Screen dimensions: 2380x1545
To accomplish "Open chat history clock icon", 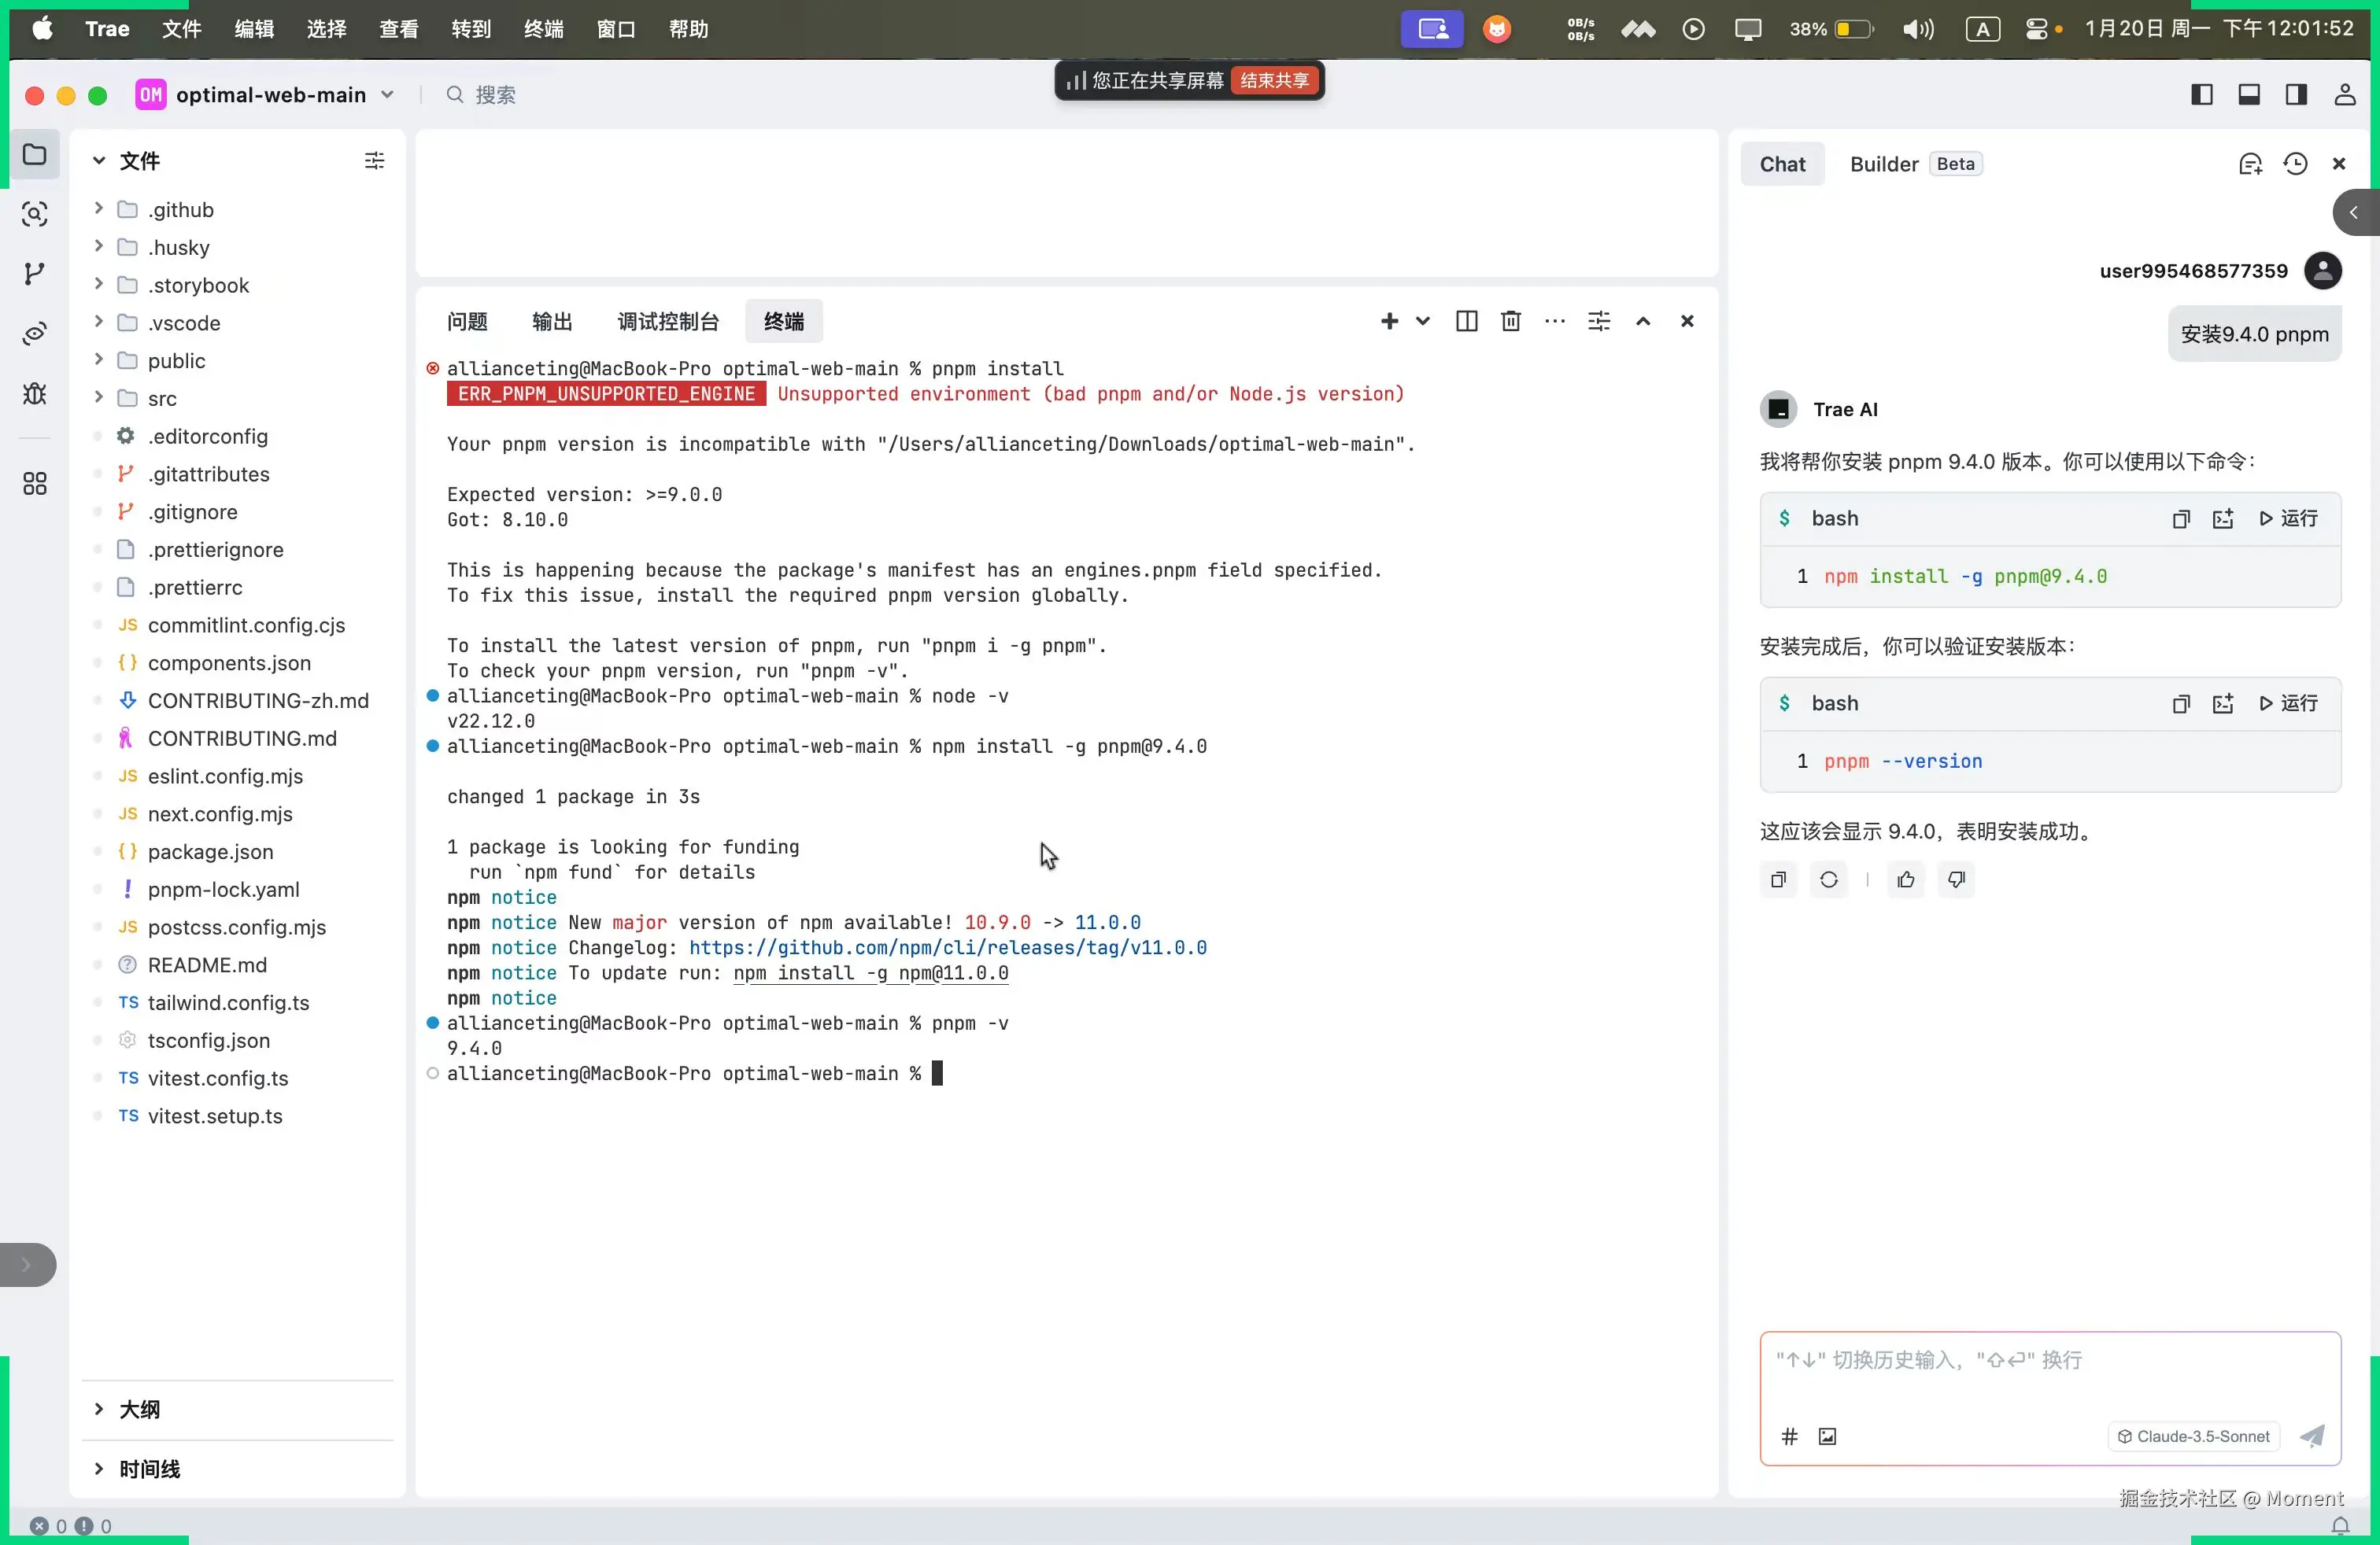I will (2295, 164).
